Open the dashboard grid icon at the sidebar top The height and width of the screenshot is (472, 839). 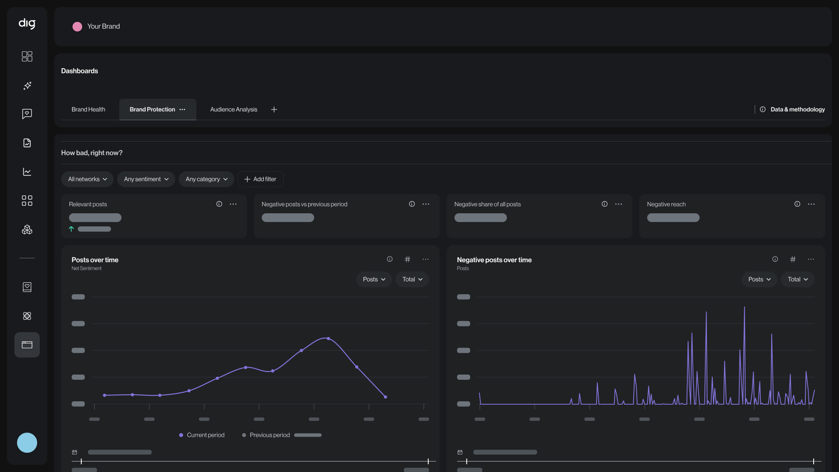[27, 56]
